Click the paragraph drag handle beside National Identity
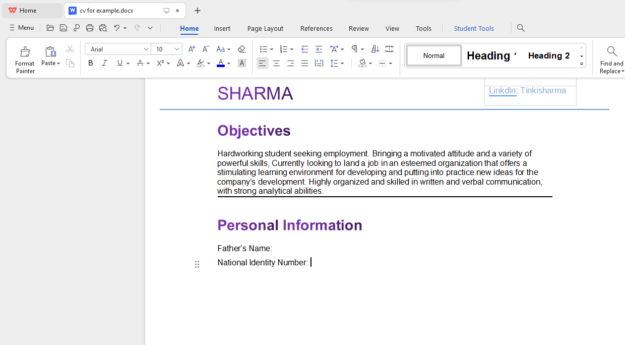This screenshot has width=625, height=345. tap(197, 264)
